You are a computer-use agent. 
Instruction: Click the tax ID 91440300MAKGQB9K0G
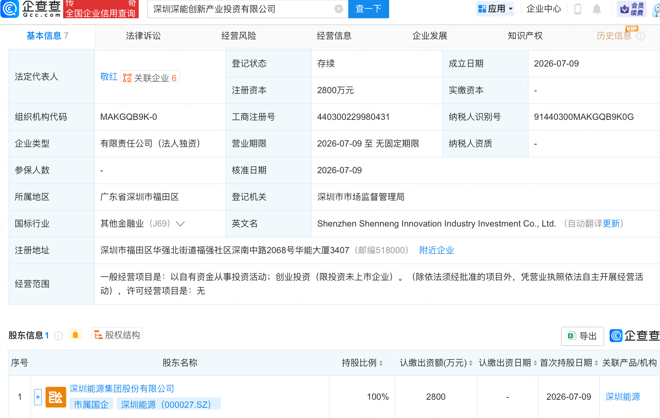pyautogui.click(x=584, y=117)
